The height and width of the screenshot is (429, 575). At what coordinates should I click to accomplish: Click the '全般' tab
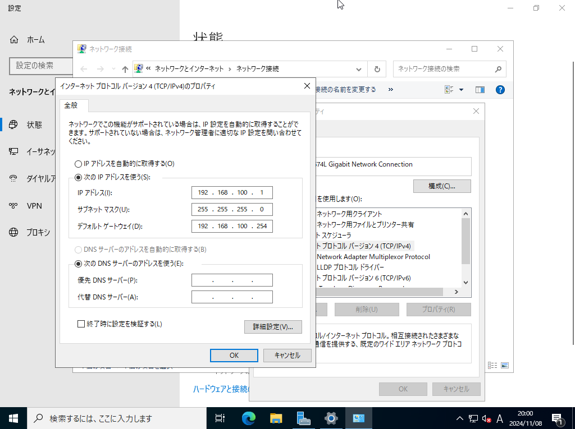71,105
